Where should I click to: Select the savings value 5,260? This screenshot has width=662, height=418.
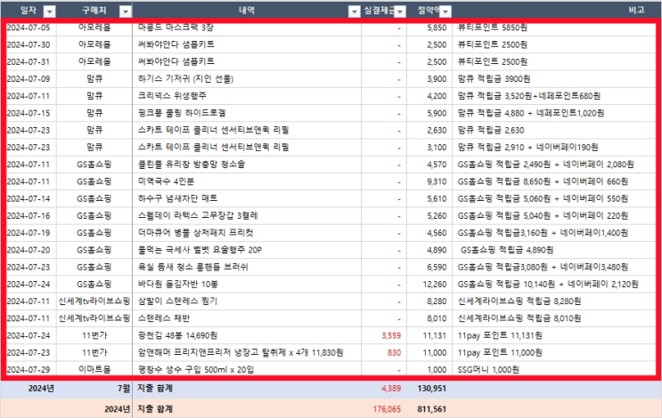pos(437,216)
